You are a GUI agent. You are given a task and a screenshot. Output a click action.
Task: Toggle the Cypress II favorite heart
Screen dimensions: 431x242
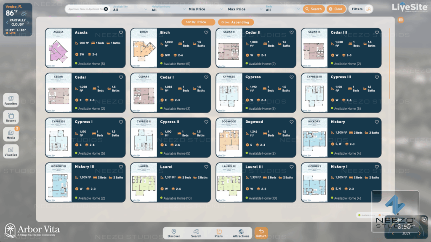[206, 122]
